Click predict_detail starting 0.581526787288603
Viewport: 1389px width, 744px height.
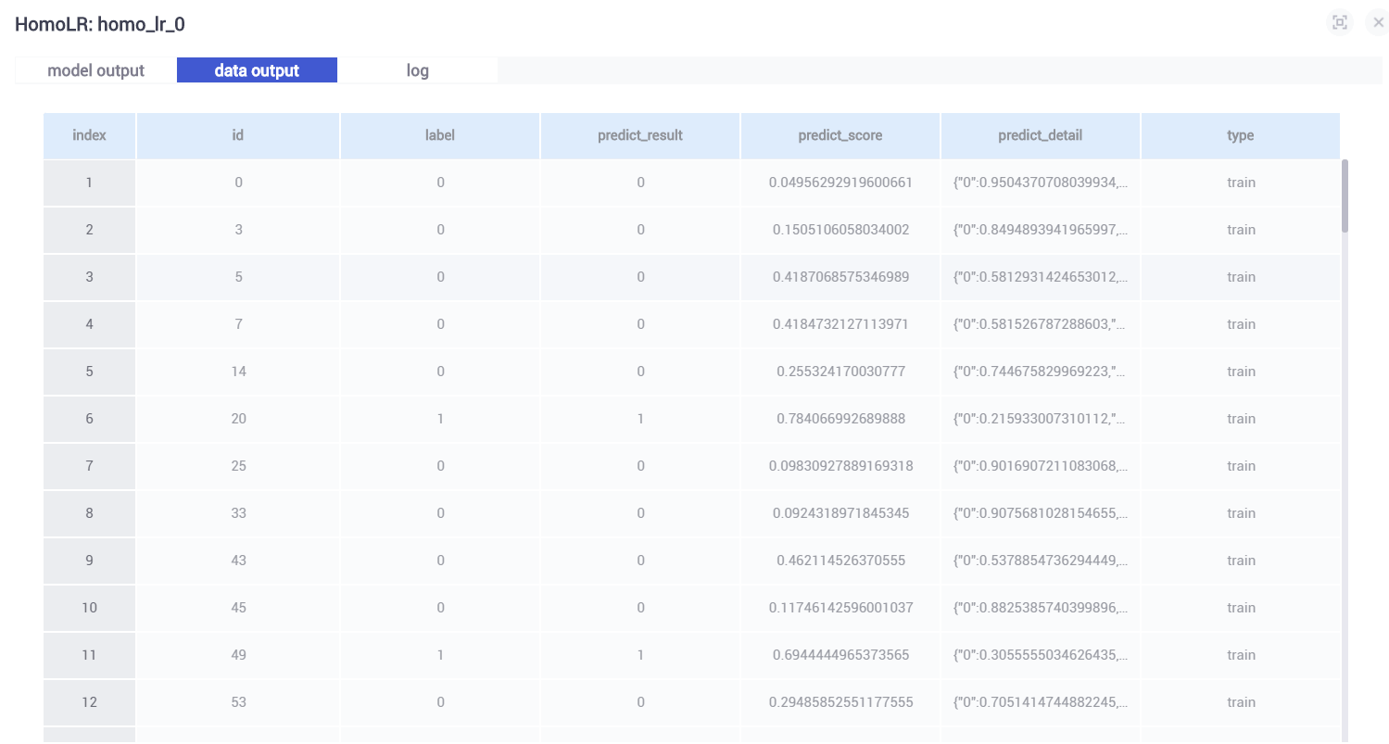tap(1041, 324)
